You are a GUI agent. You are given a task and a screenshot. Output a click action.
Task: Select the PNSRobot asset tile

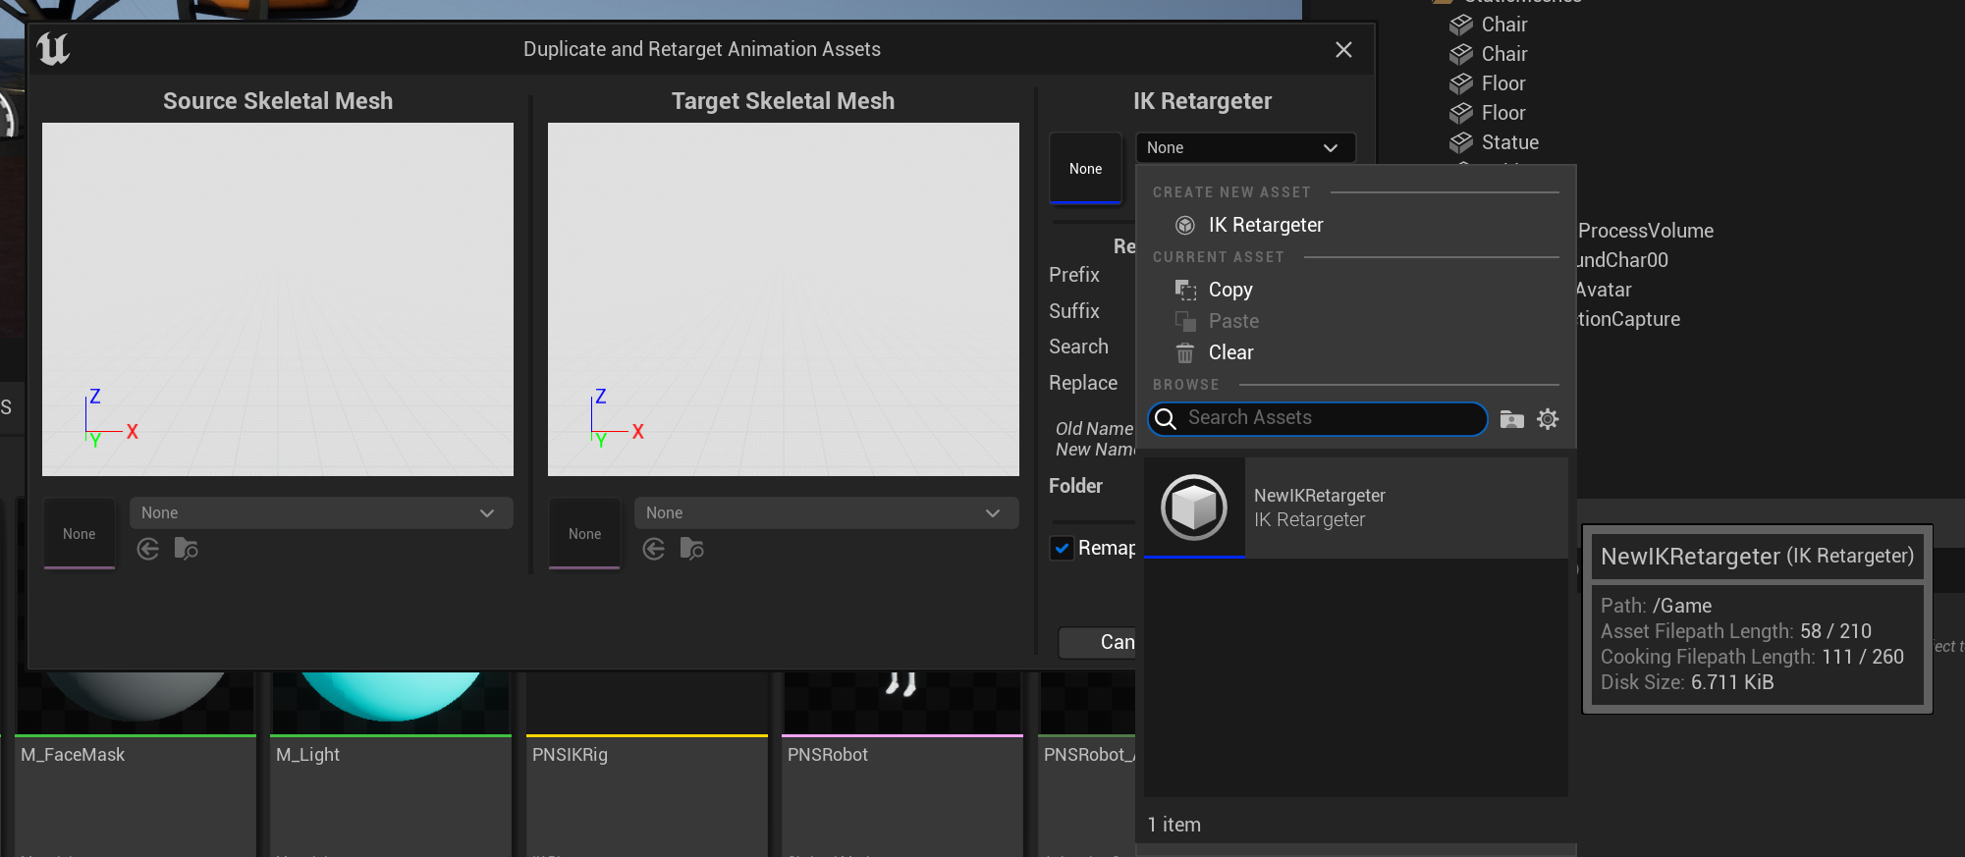[902, 765]
